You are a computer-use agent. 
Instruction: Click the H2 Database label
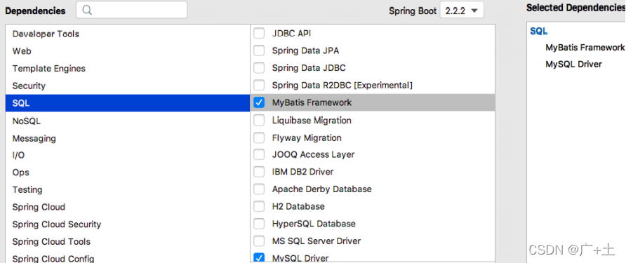(x=298, y=206)
